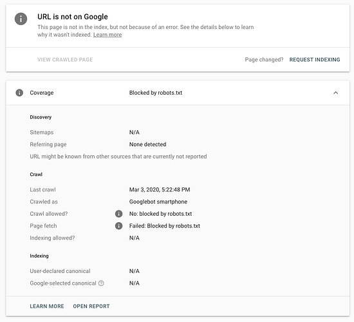
Task: Click the last crawl date Mar 3, 2020
Action: tap(160, 189)
